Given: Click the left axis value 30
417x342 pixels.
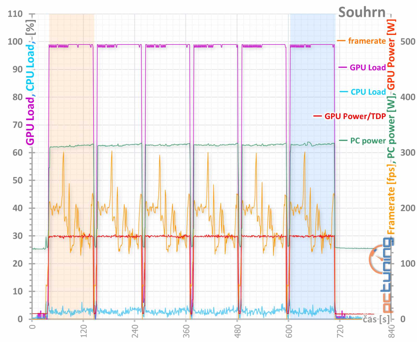Looking at the screenshot, I should [x=18, y=236].
